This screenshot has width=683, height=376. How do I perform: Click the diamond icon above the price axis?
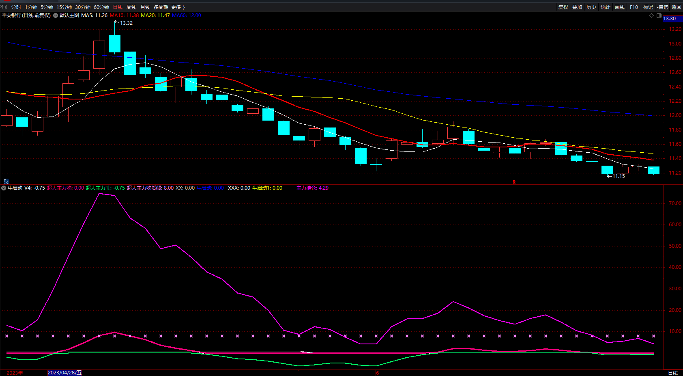(x=652, y=15)
